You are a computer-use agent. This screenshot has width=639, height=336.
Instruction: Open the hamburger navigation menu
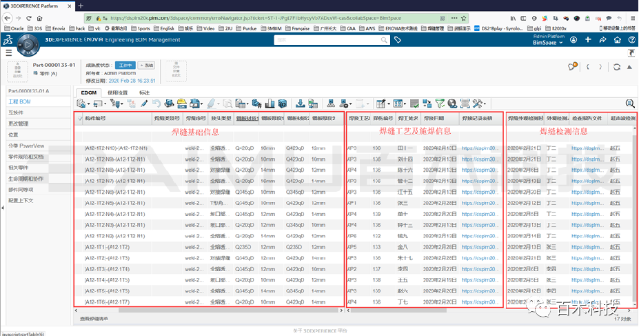(9, 52)
